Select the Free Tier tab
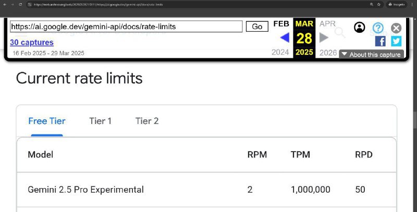This screenshot has width=417, height=212. click(47, 121)
